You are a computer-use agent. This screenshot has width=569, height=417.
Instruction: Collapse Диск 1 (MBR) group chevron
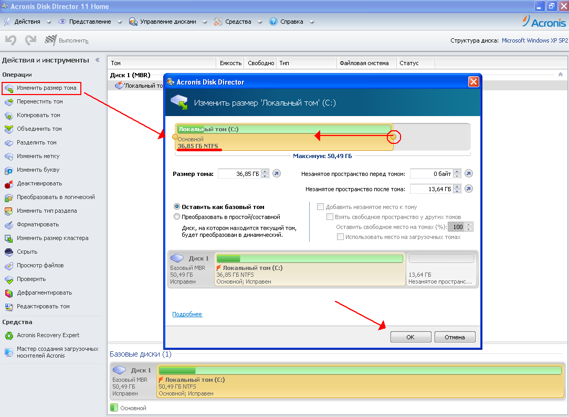click(x=560, y=75)
